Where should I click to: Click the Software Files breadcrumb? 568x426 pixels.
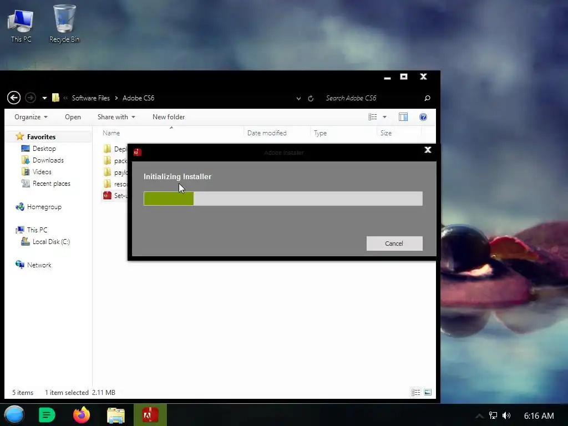pyautogui.click(x=90, y=98)
